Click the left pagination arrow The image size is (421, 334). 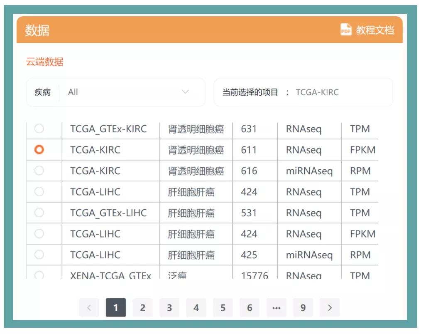tap(89, 307)
